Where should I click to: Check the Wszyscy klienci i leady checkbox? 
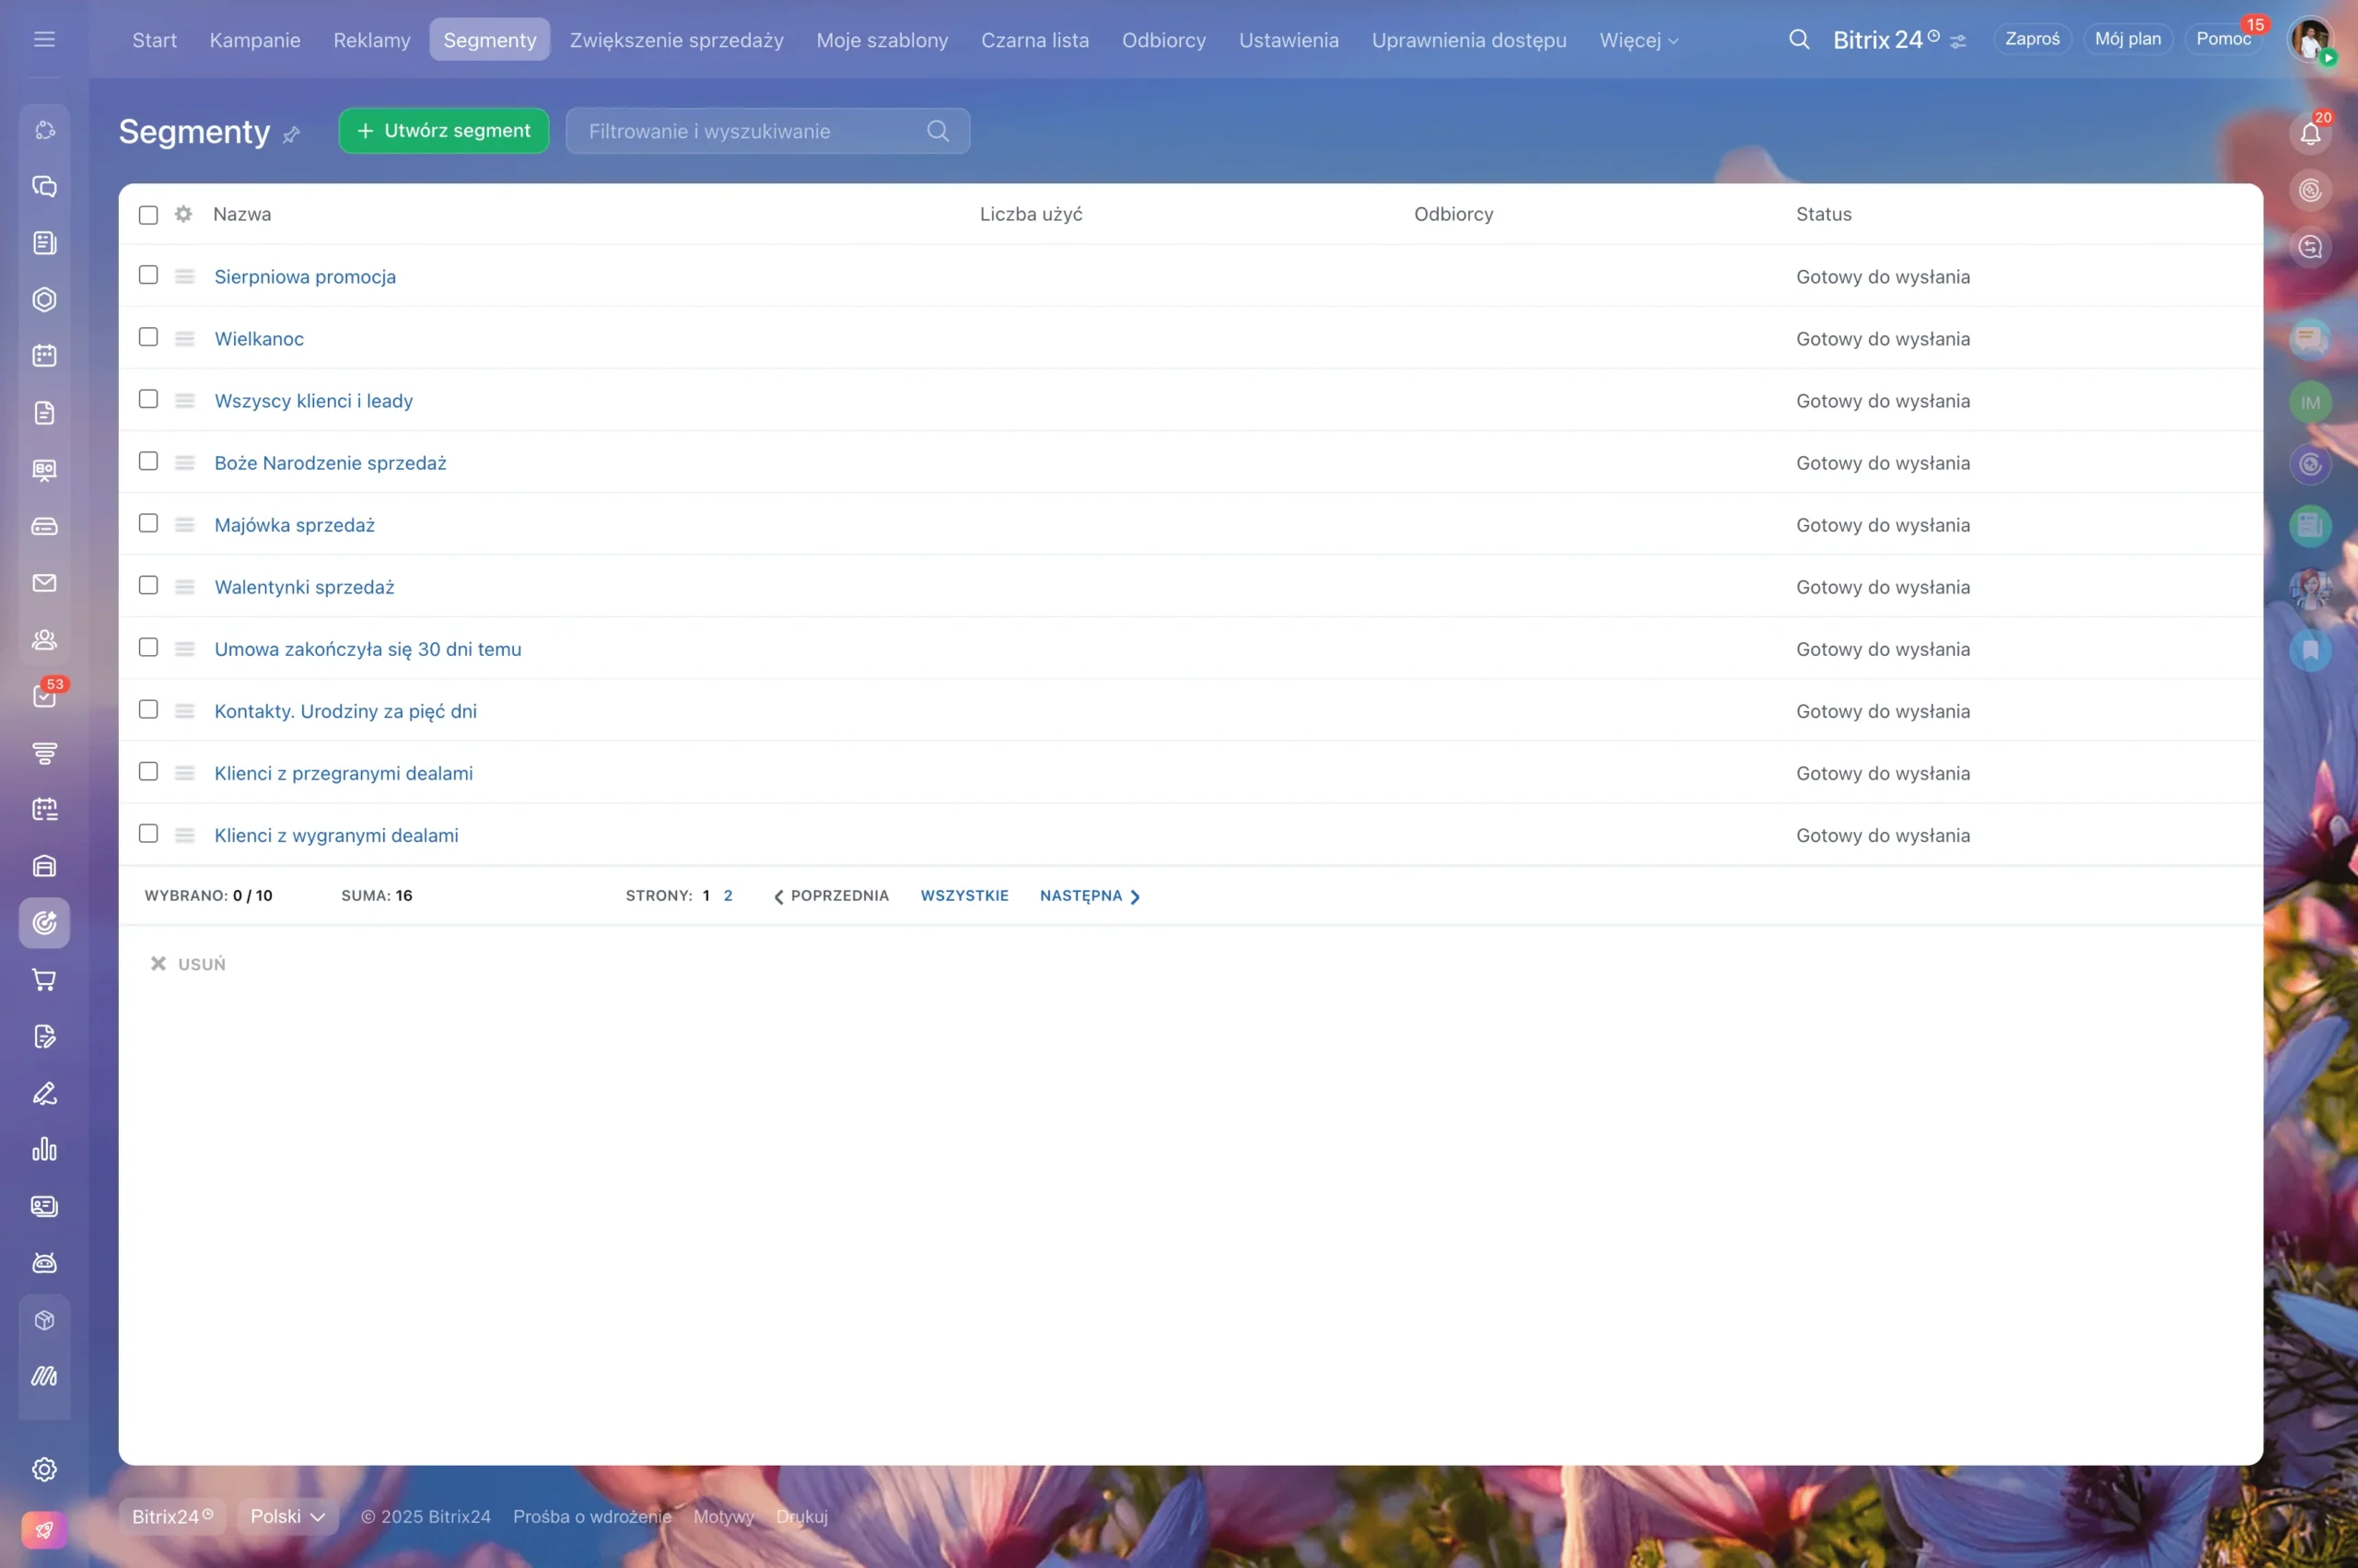[x=148, y=399]
